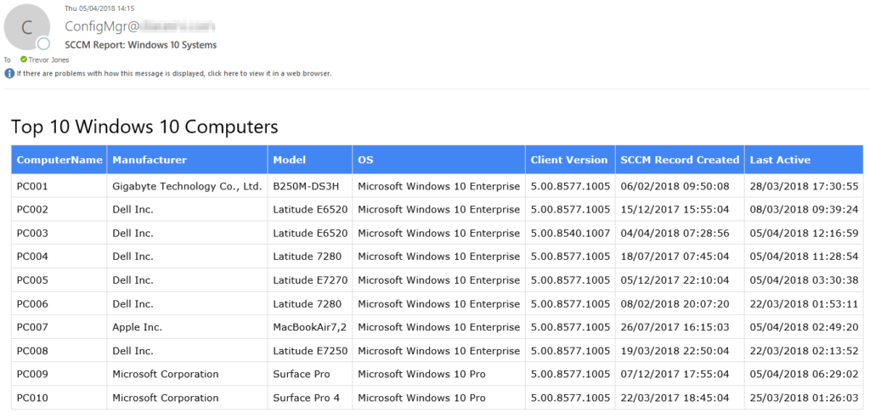Click client version 5.00.8577.1005 in PC001 row
870x418 pixels.
click(x=570, y=187)
